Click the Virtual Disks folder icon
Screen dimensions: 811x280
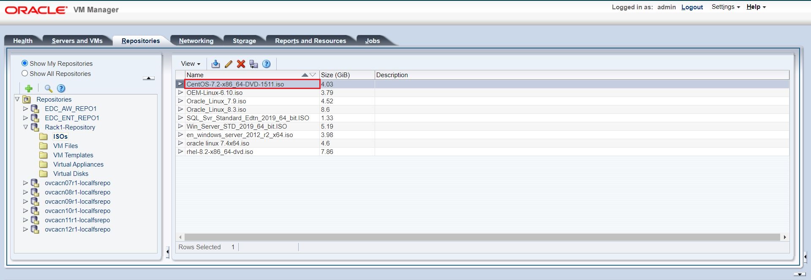pyautogui.click(x=44, y=174)
